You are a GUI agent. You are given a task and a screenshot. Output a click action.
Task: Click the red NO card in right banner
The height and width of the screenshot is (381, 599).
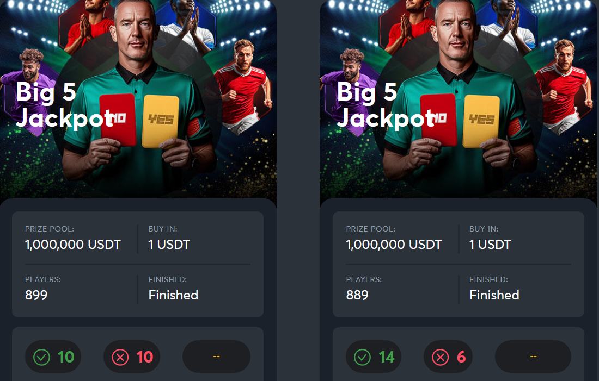tap(438, 120)
